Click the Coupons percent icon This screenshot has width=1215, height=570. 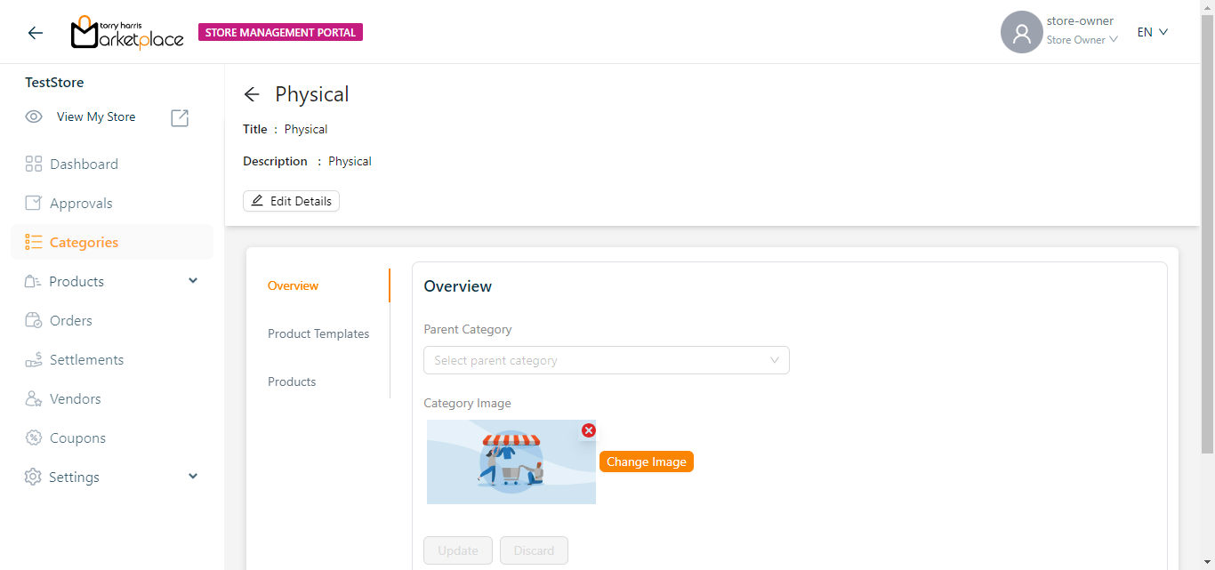[x=34, y=438]
